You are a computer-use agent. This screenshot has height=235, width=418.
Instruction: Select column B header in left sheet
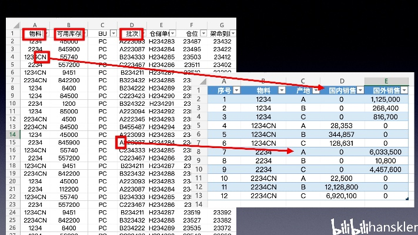coord(69,25)
